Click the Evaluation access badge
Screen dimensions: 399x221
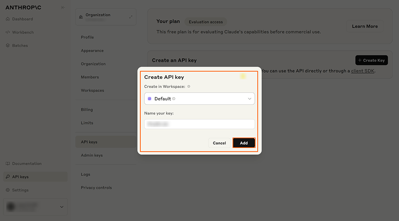click(206, 22)
